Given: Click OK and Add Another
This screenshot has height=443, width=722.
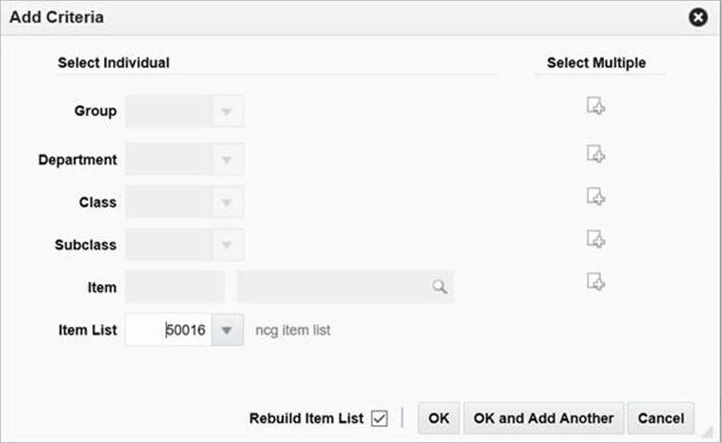Looking at the screenshot, I should (543, 417).
